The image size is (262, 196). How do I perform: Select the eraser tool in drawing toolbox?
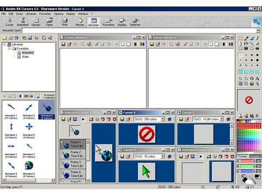pyautogui.click(x=252, y=38)
